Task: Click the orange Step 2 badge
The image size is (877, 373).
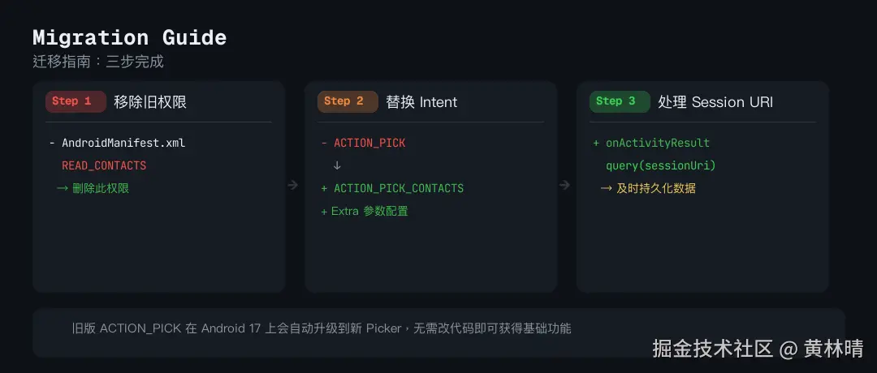Action: [348, 101]
